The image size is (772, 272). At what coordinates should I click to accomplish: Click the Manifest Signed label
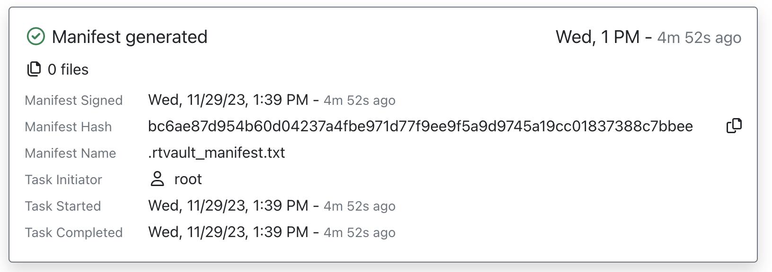pos(73,100)
